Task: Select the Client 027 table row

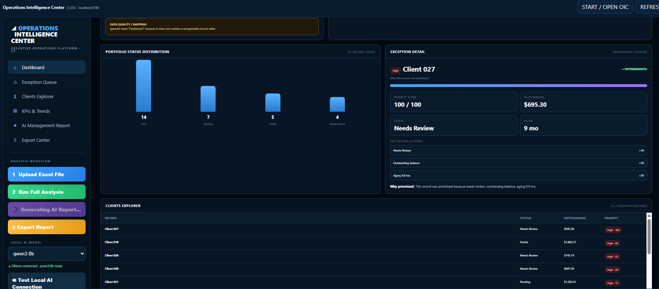Action: pyautogui.click(x=374, y=230)
